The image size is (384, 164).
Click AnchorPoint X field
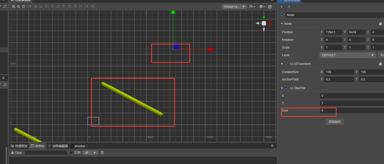(x=339, y=79)
